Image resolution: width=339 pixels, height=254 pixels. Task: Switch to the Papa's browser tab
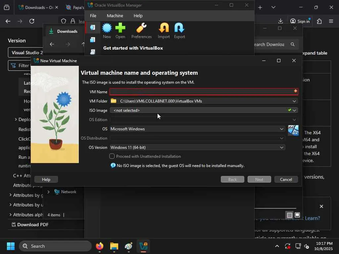click(x=75, y=7)
